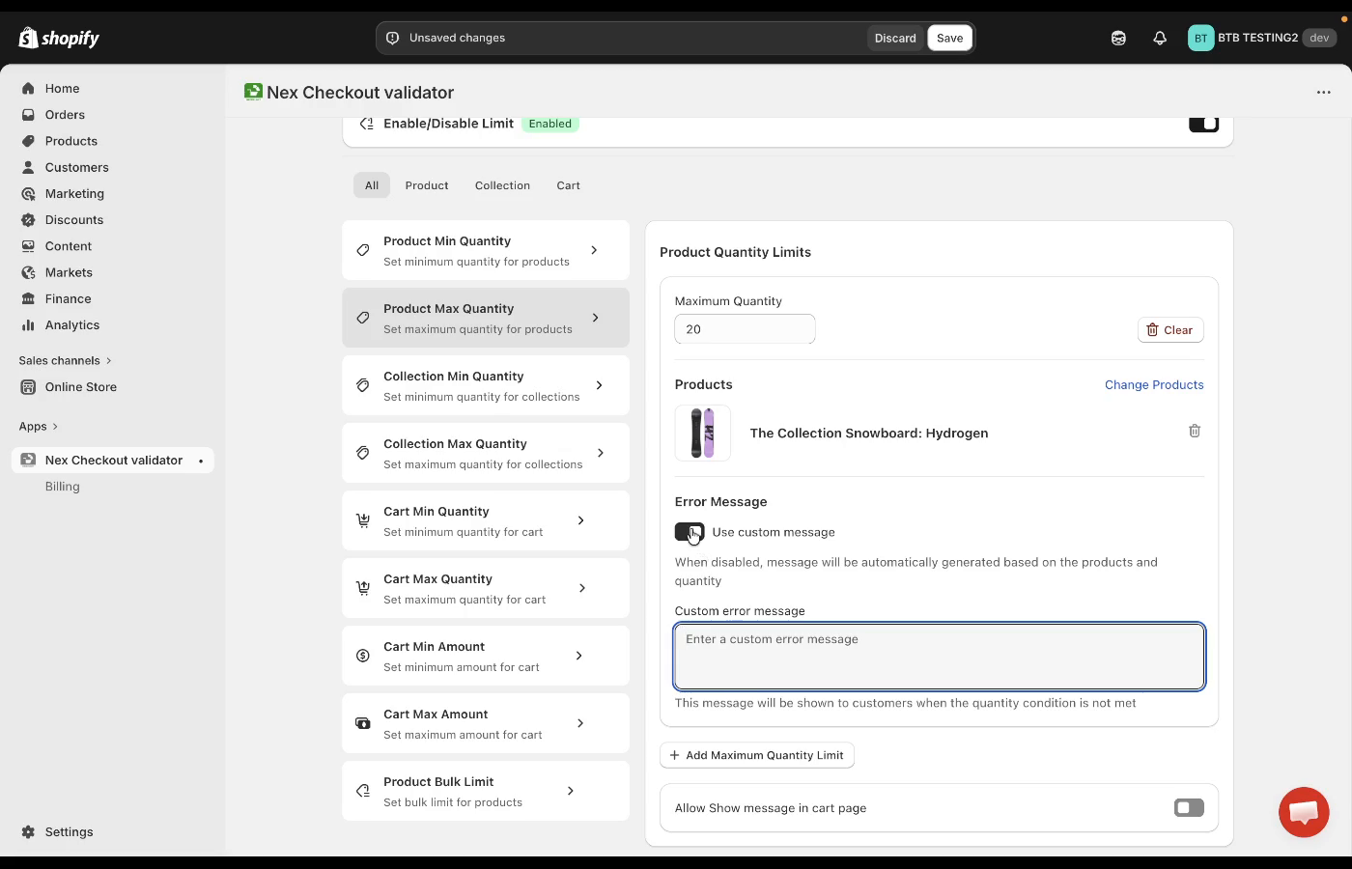Click the Markets globe icon in sidebar
Viewport: 1352px width, 869px height.
[x=28, y=272]
